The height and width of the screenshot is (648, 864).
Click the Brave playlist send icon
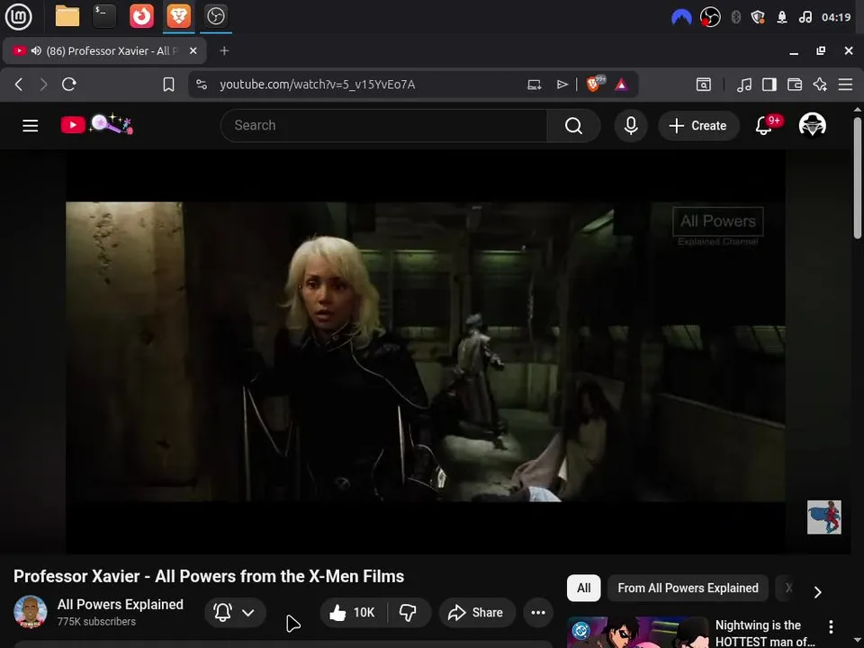point(562,85)
